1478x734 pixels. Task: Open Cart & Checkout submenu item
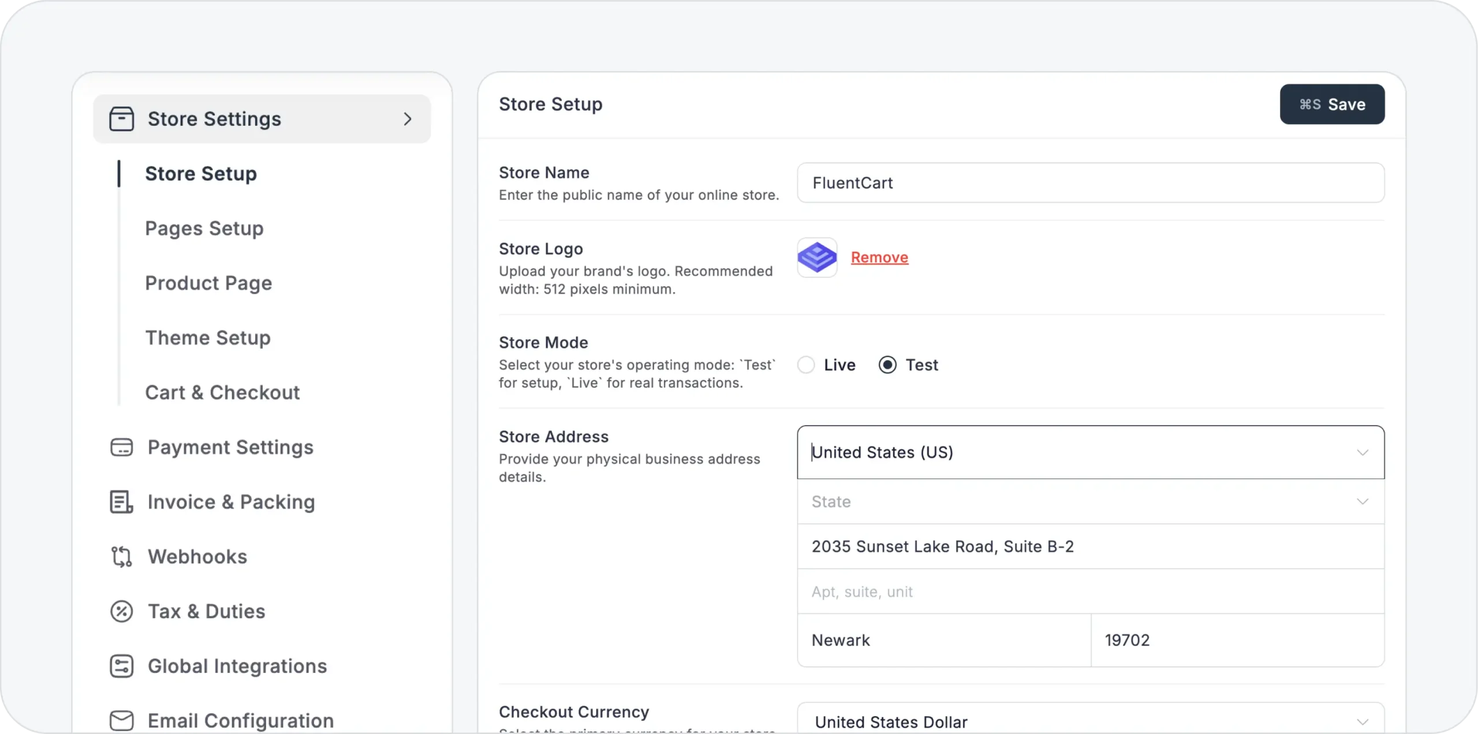[222, 392]
